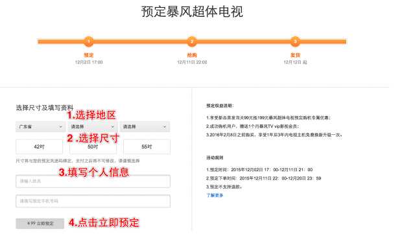Click benefit line 1 about 99元抵199元
Screen dimensions: 402x247
pos(268,118)
